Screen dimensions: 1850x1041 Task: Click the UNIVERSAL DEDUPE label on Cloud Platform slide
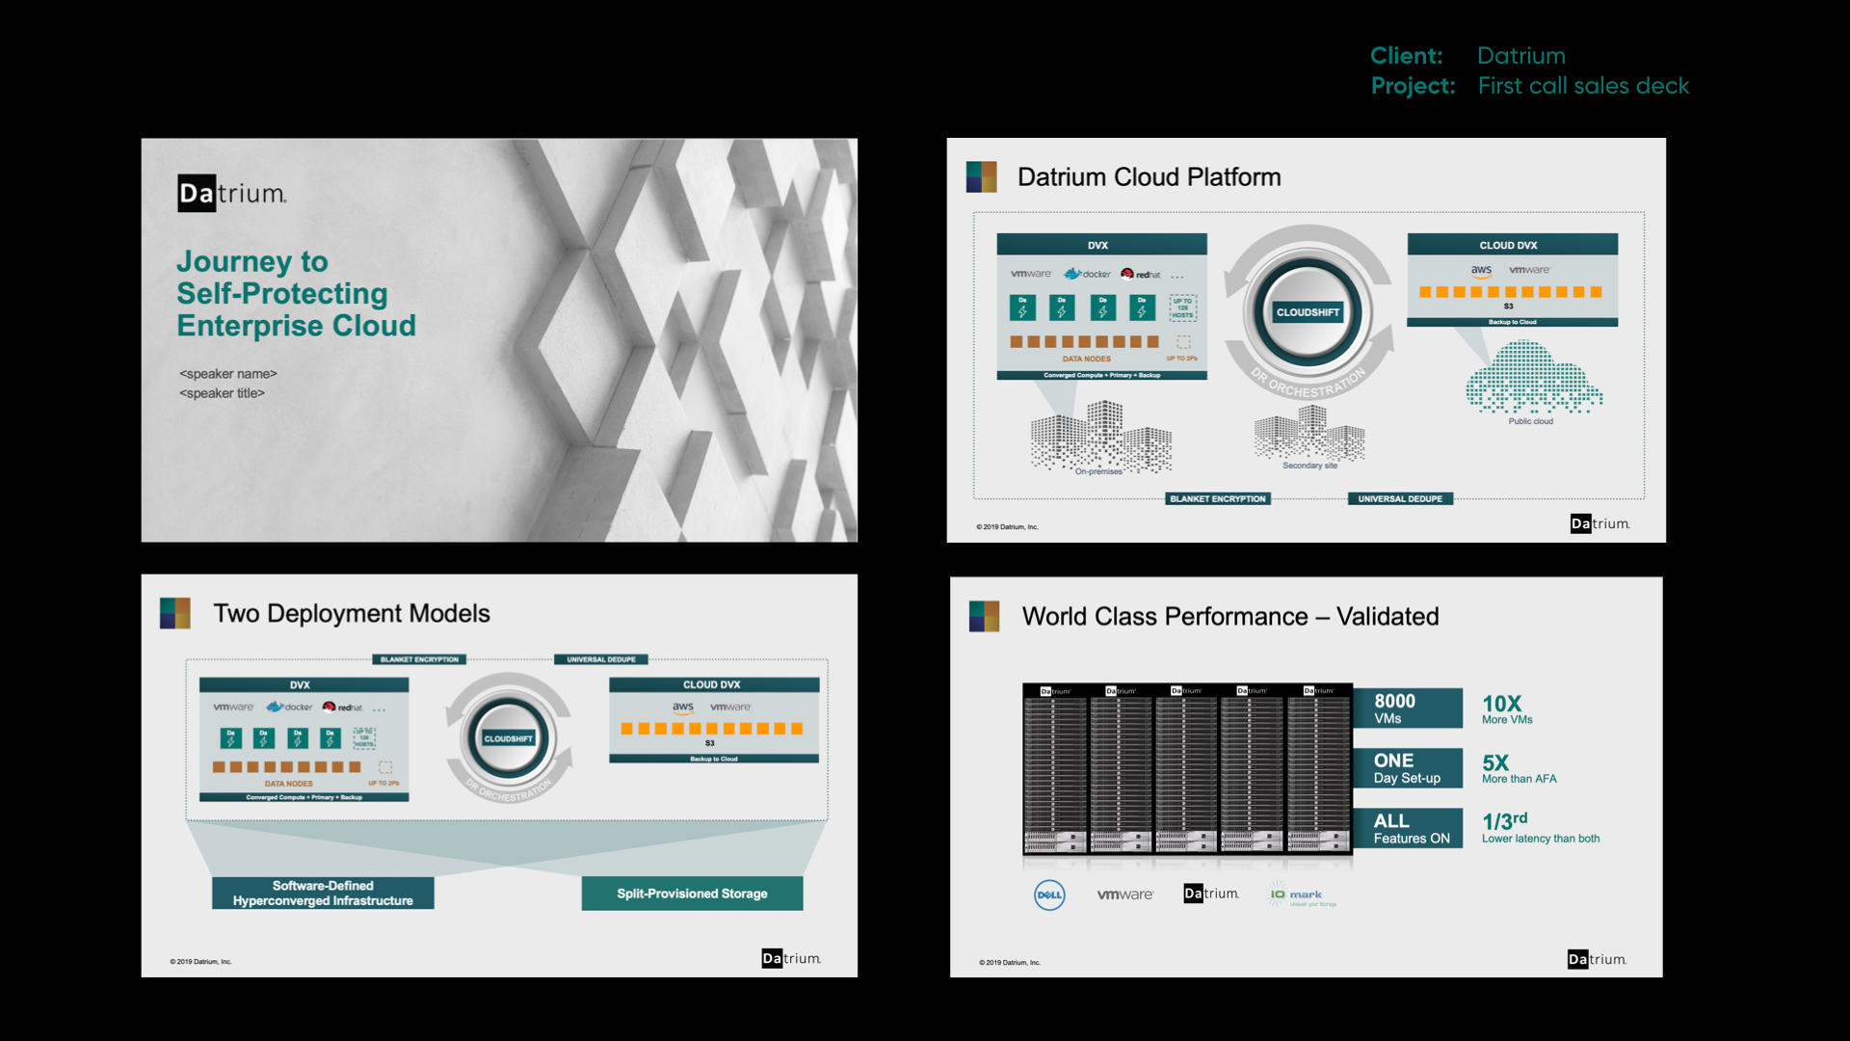[x=1399, y=498]
